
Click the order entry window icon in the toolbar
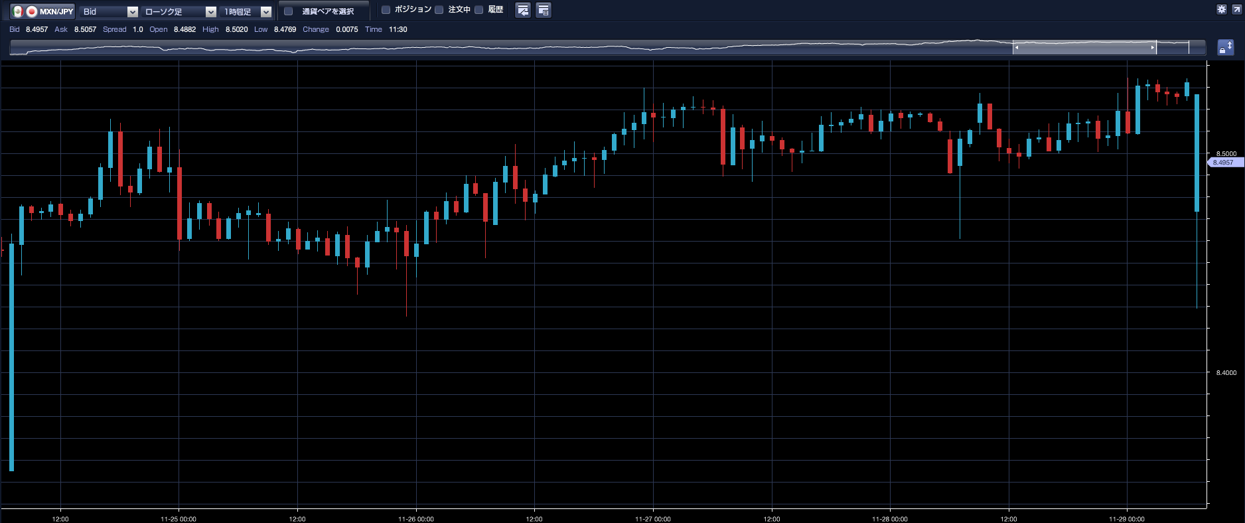(523, 11)
